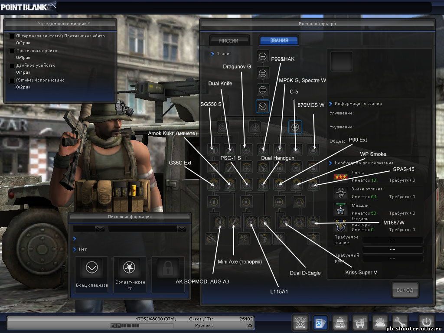Click the empty rank image box
The height and width of the screenshot is (333, 444).
342,61
